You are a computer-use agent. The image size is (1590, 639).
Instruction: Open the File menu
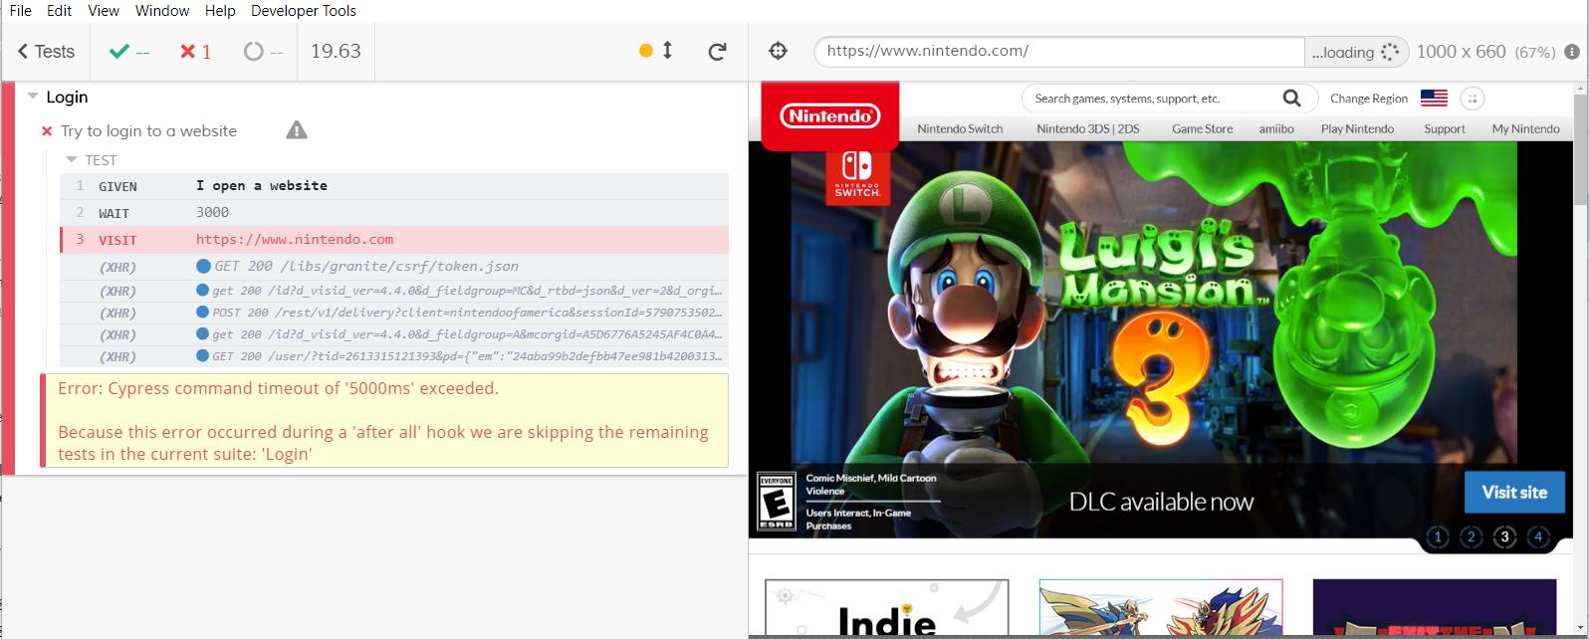point(20,10)
